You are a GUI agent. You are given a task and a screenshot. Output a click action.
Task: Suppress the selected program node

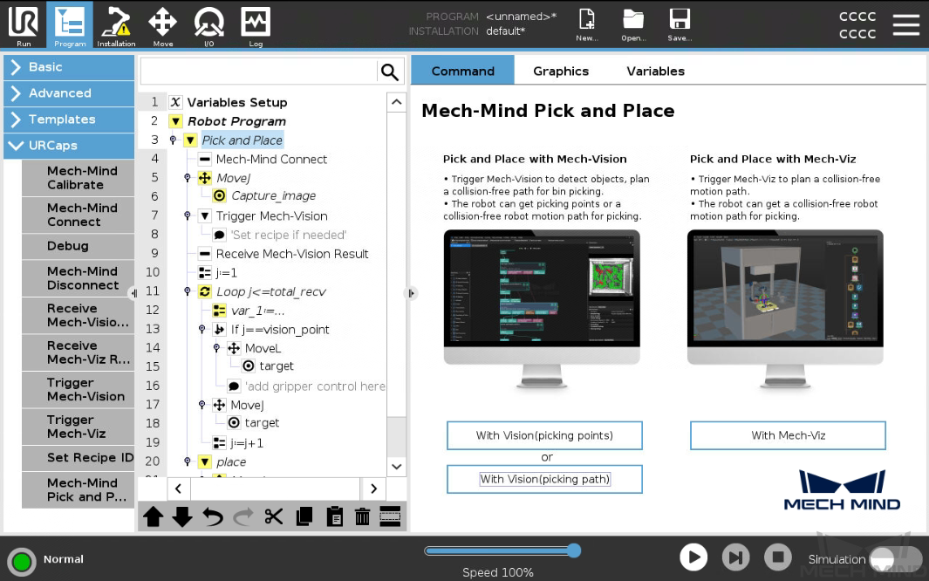point(390,516)
